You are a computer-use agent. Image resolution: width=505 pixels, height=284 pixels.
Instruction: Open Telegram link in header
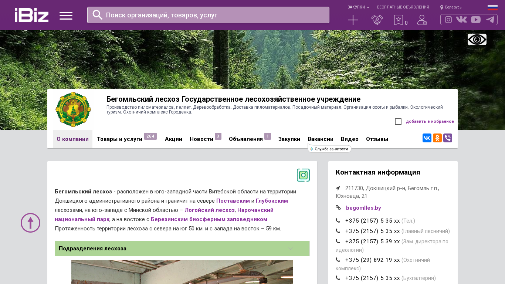tap(490, 20)
